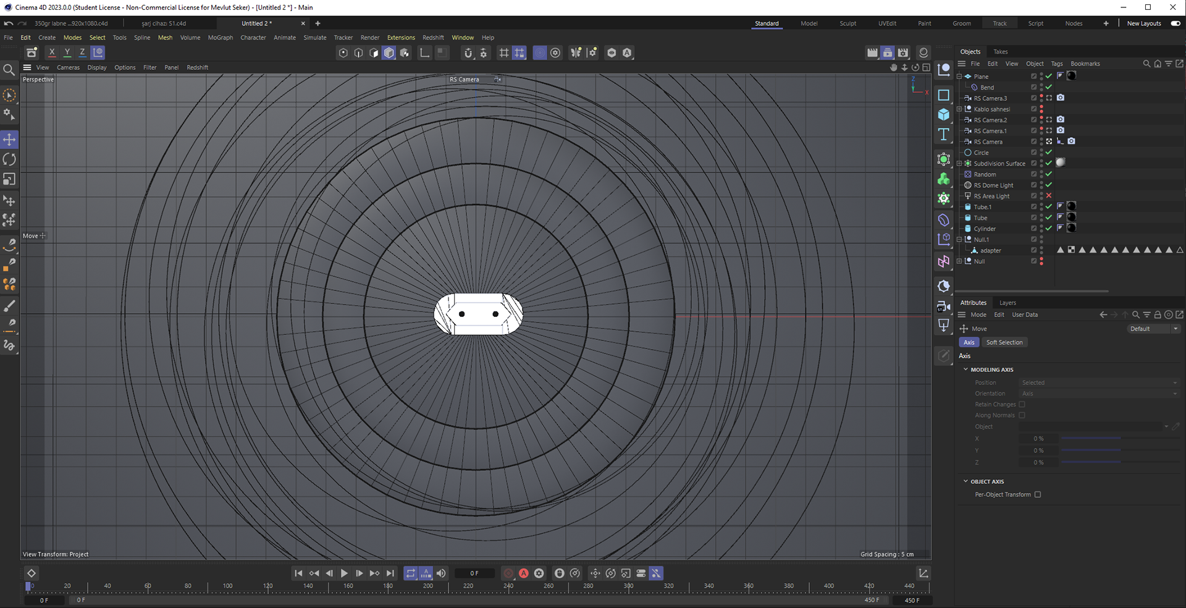Switch to the Takes tab

pos(1001,52)
